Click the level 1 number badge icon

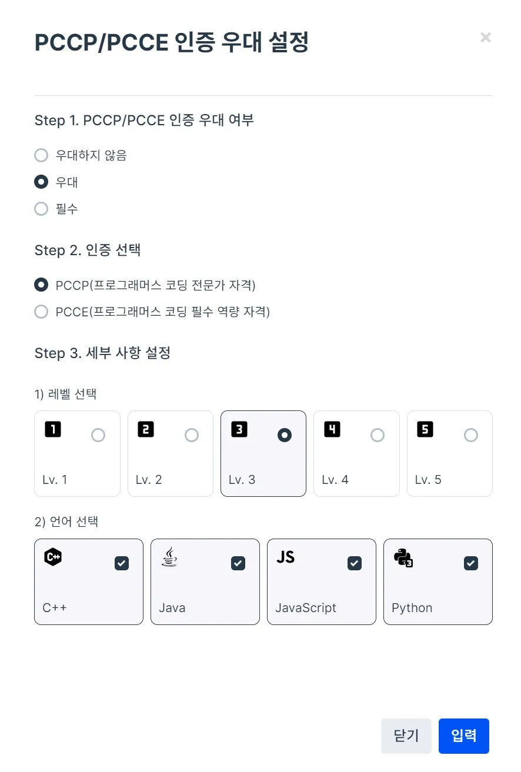pyautogui.click(x=53, y=429)
